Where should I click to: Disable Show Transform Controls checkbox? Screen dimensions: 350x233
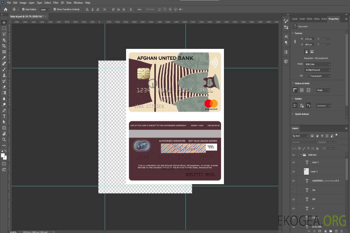coord(55,9)
